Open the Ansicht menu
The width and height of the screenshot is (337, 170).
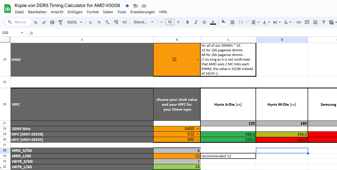[x=57, y=12]
